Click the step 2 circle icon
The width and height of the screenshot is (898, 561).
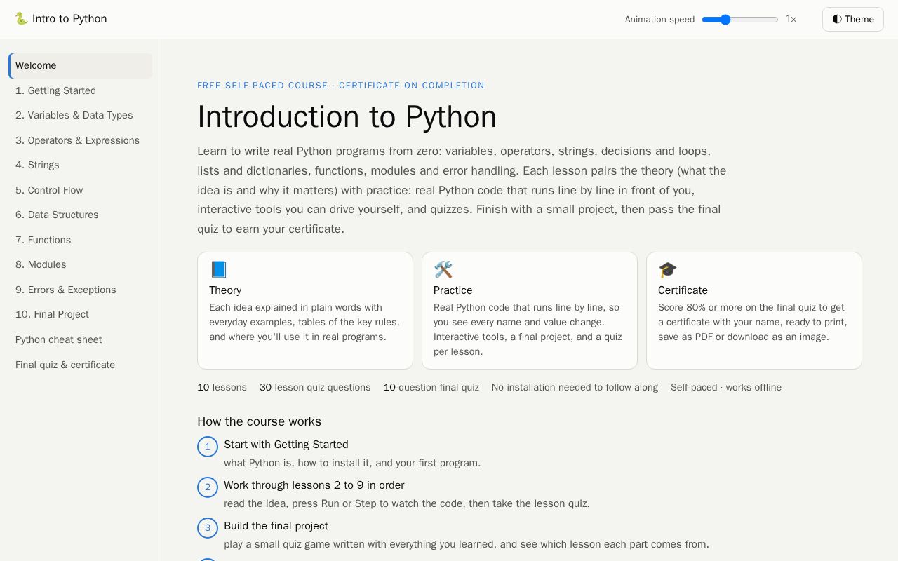coord(208,487)
